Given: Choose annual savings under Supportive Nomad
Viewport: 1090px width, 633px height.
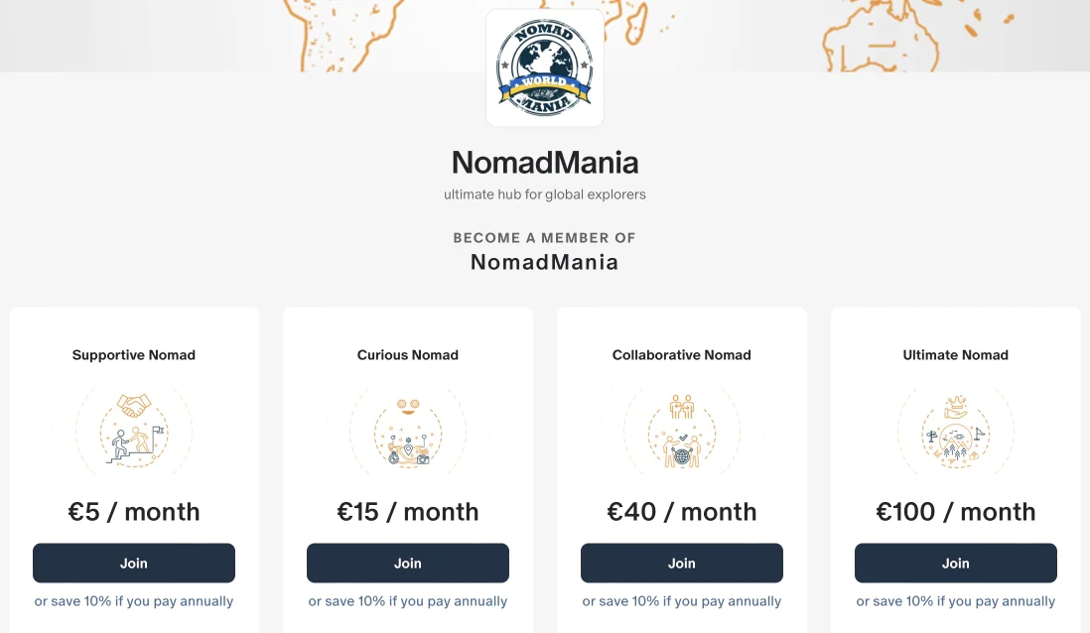Looking at the screenshot, I should click(x=134, y=601).
